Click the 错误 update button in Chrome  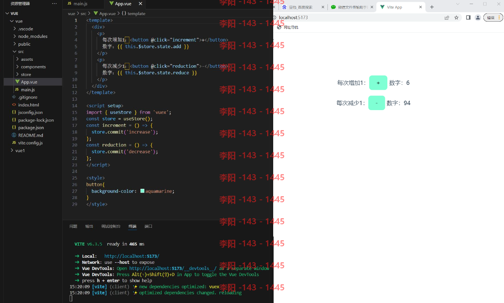click(493, 18)
